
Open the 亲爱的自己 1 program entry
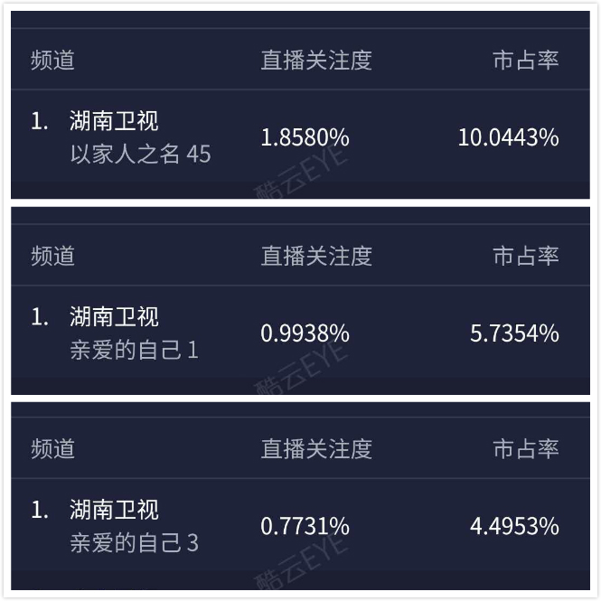tap(134, 350)
